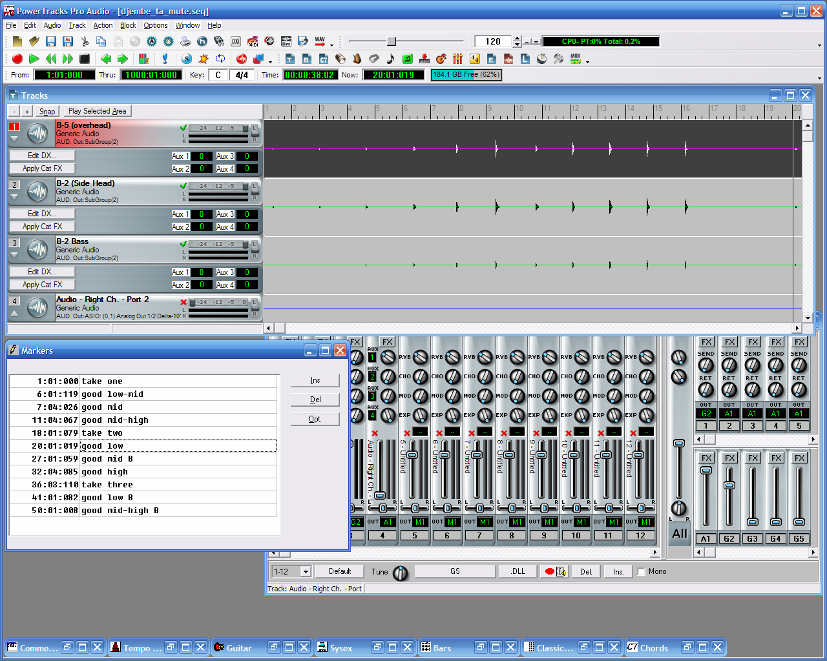Open dropdown arrow next to WAV icon
The height and width of the screenshot is (661, 827).
pyautogui.click(x=332, y=45)
